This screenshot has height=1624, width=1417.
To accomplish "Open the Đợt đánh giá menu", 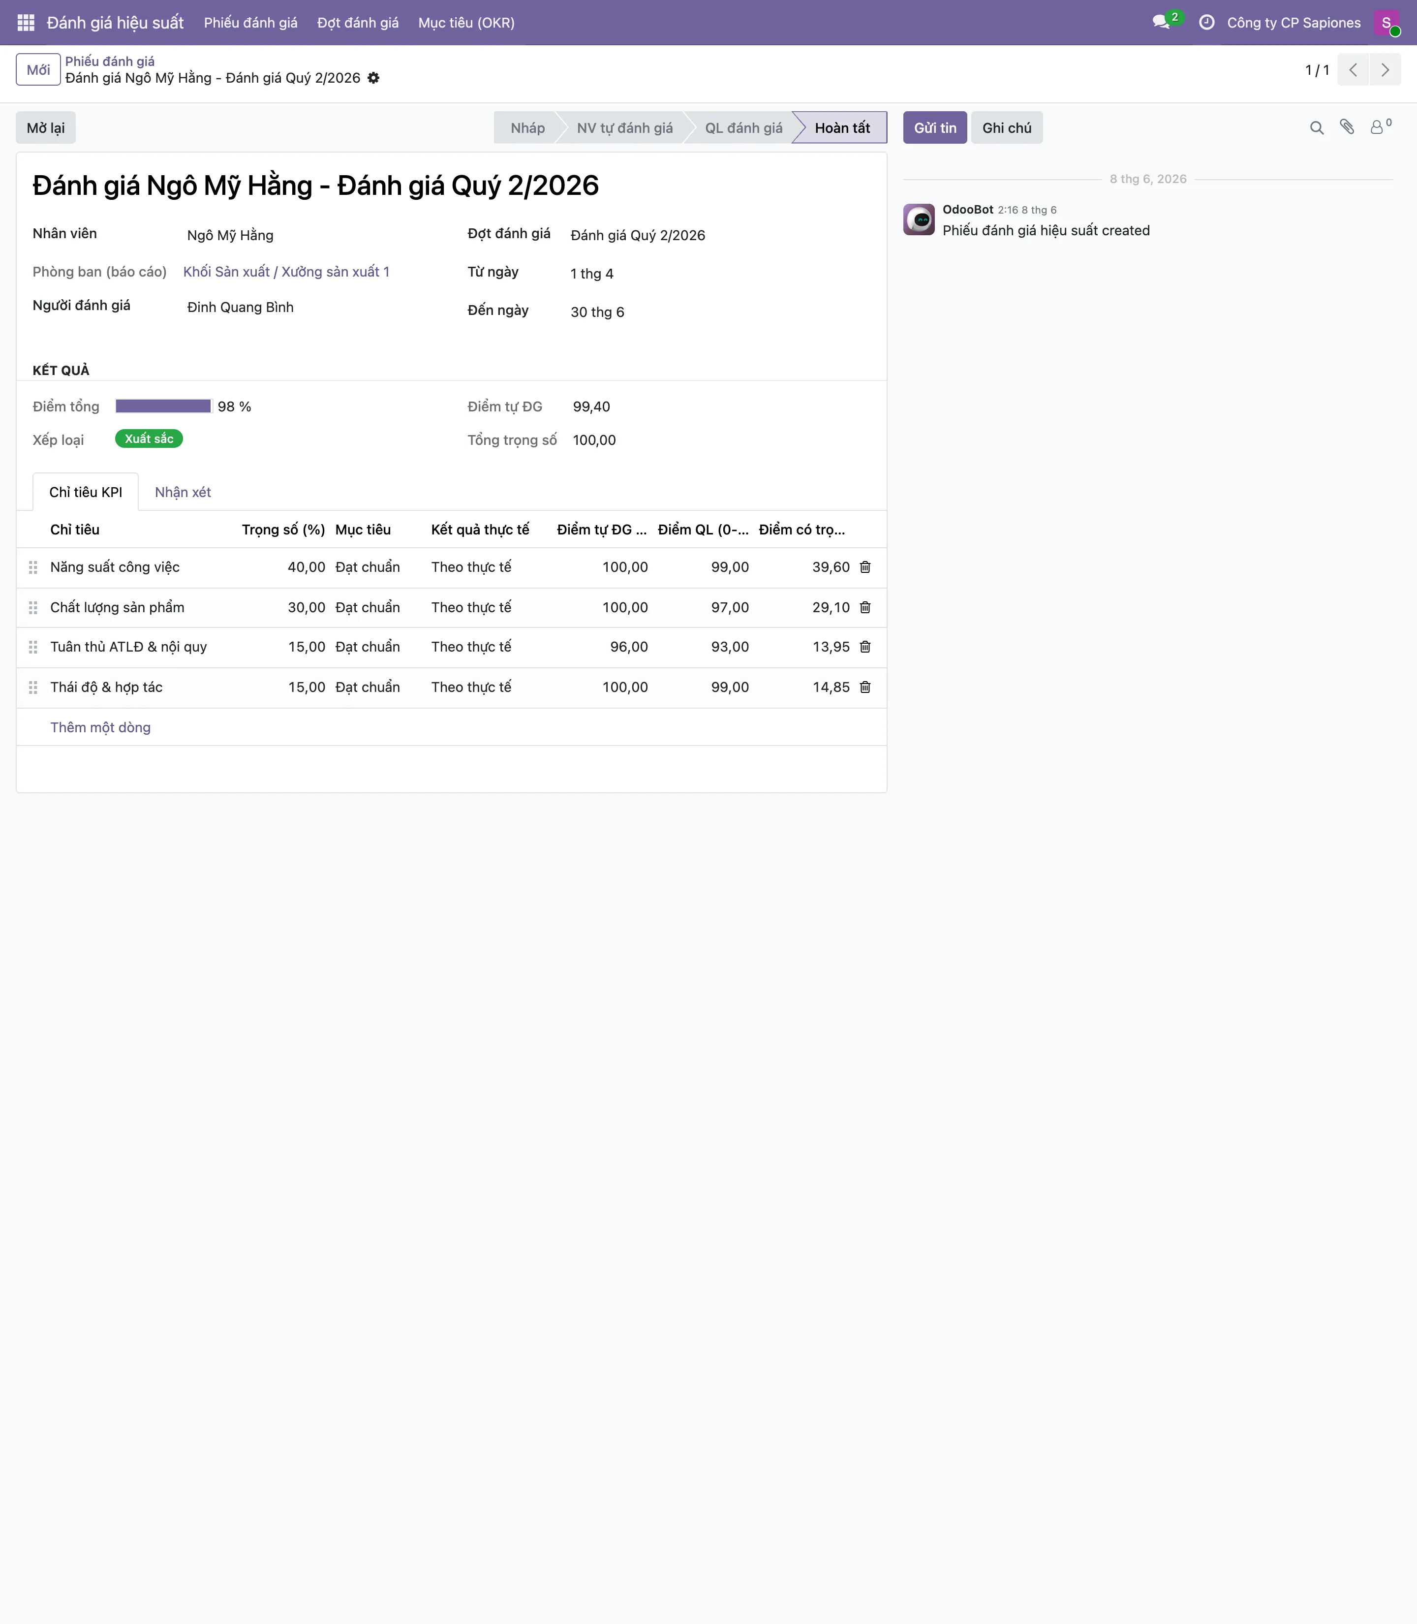I will (x=357, y=22).
